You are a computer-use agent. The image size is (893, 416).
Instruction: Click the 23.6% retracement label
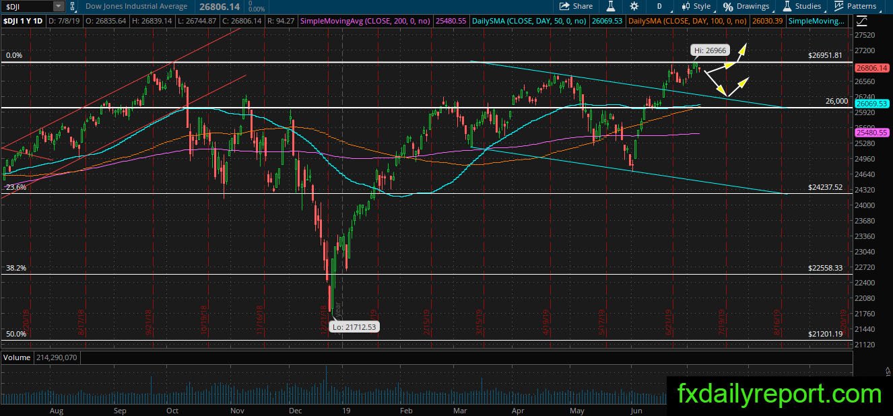click(x=15, y=188)
